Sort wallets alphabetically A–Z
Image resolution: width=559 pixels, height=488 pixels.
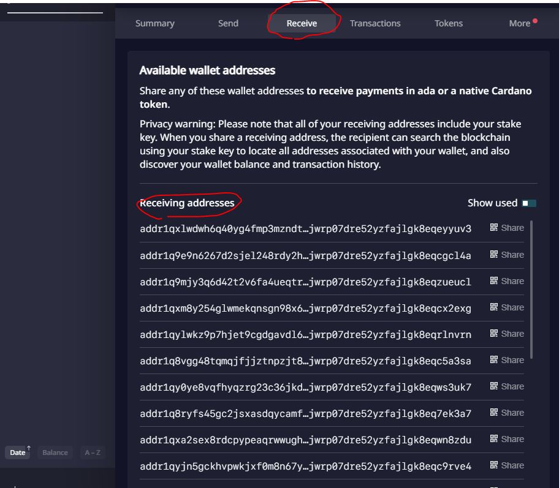pos(93,452)
